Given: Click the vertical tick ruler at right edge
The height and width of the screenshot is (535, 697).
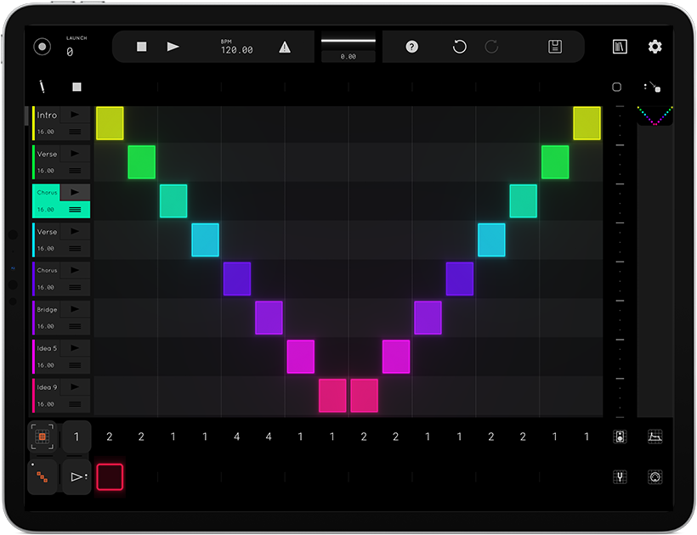Looking at the screenshot, I should tap(620, 262).
